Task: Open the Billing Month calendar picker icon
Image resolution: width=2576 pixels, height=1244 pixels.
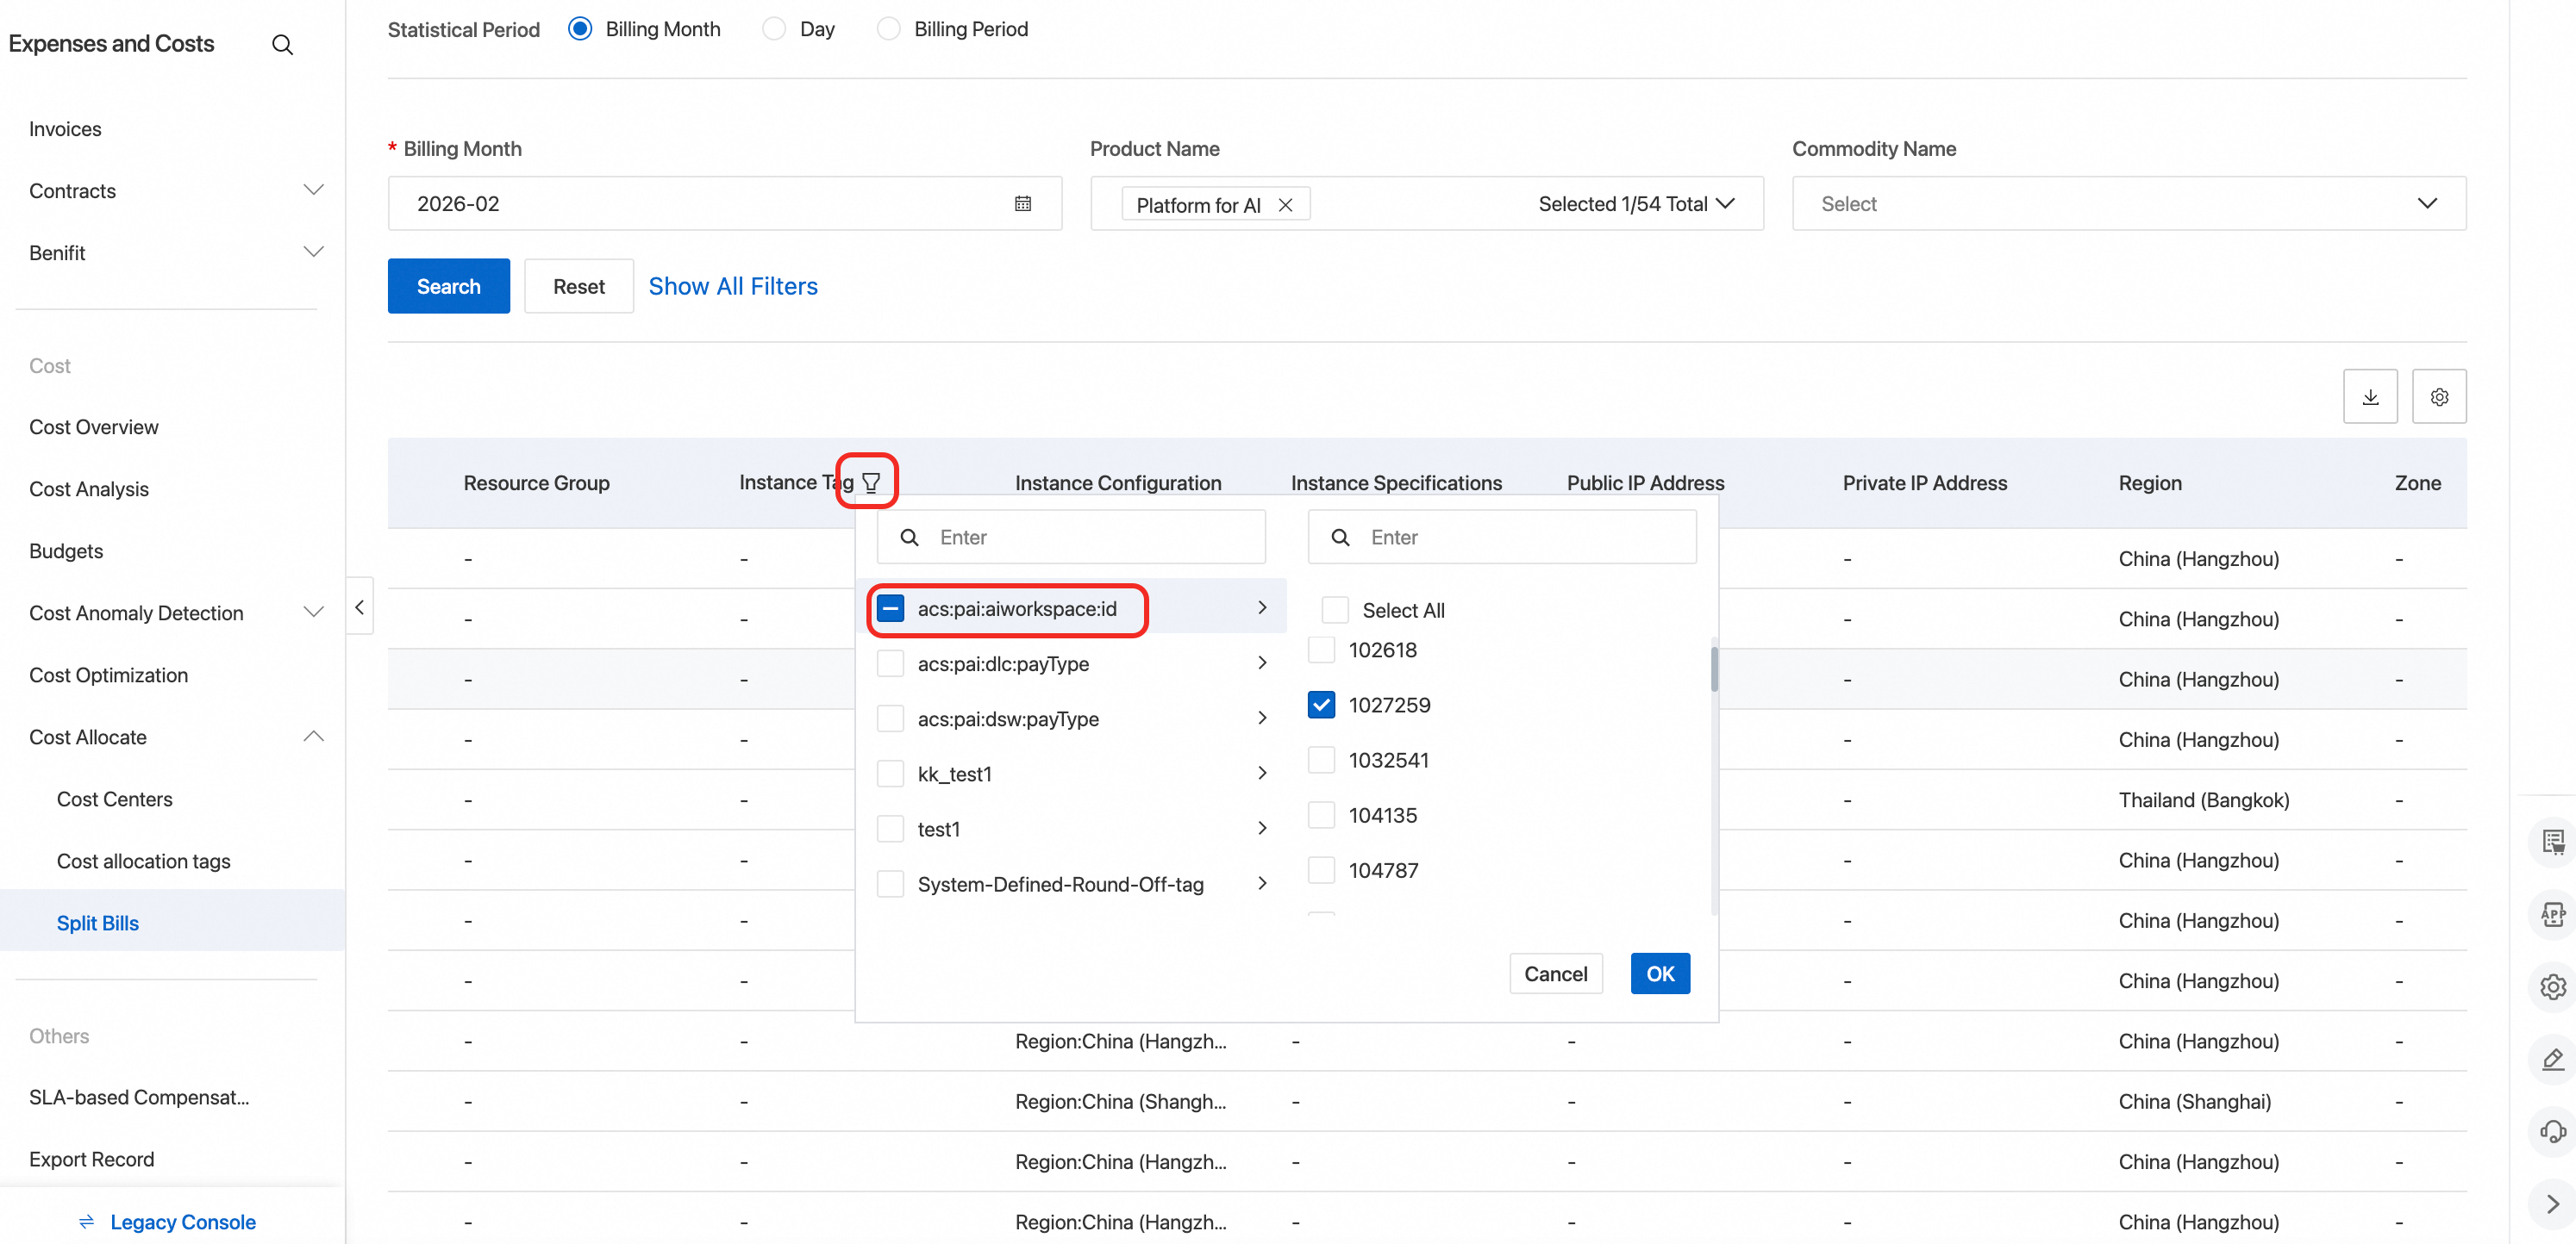Action: (x=1022, y=204)
